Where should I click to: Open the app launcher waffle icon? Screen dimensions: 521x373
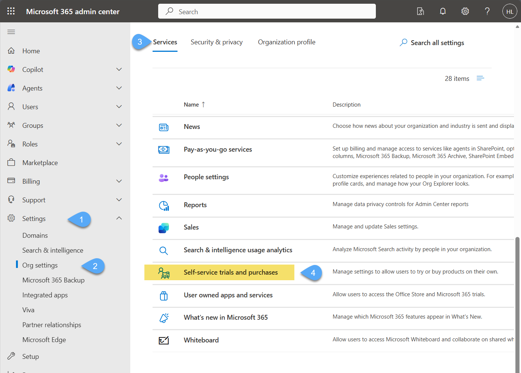[x=11, y=11]
